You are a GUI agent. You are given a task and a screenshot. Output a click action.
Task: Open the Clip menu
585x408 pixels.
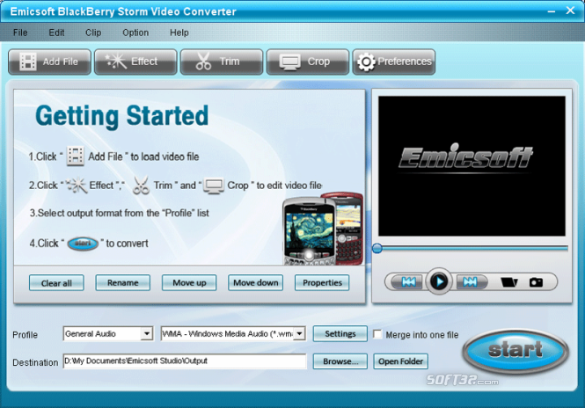(x=93, y=33)
